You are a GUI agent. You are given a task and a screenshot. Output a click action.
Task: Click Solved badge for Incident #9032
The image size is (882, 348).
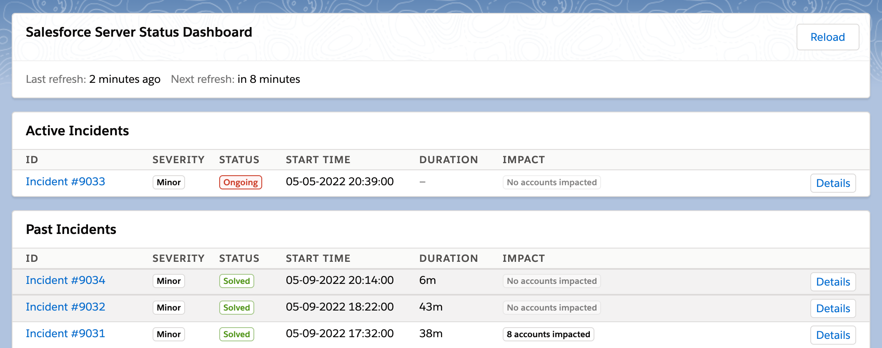237,308
